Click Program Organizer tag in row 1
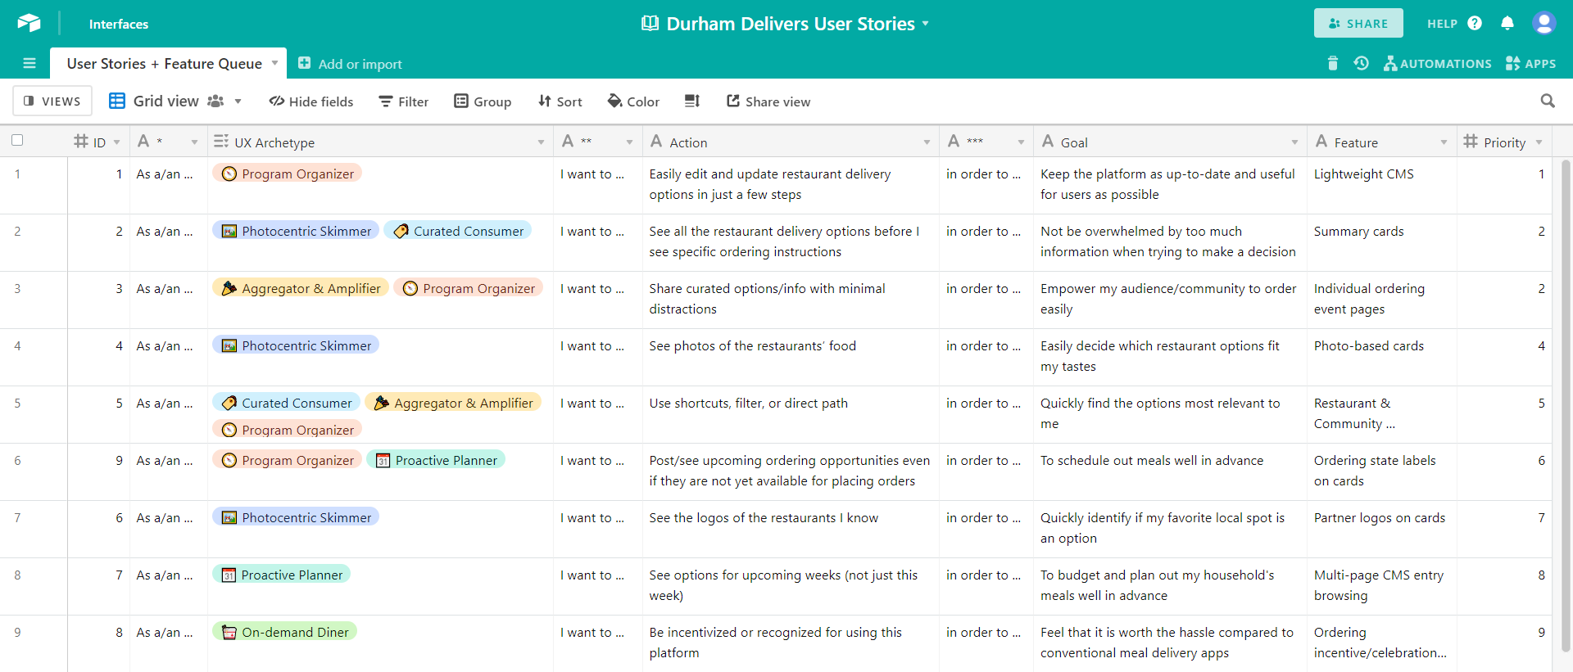The image size is (1573, 672). [x=288, y=174]
